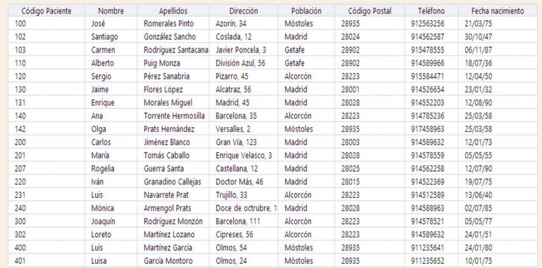Click postal code 28015 cell
Image resolution: width=542 pixels, height=268 pixels.
370,182
